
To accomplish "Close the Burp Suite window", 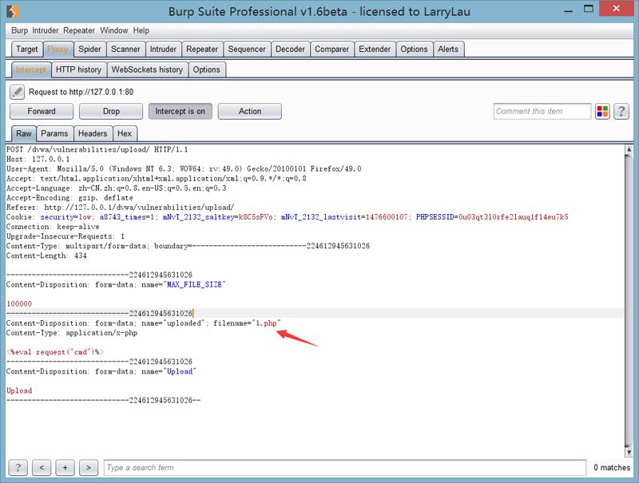I will tap(615, 9).
